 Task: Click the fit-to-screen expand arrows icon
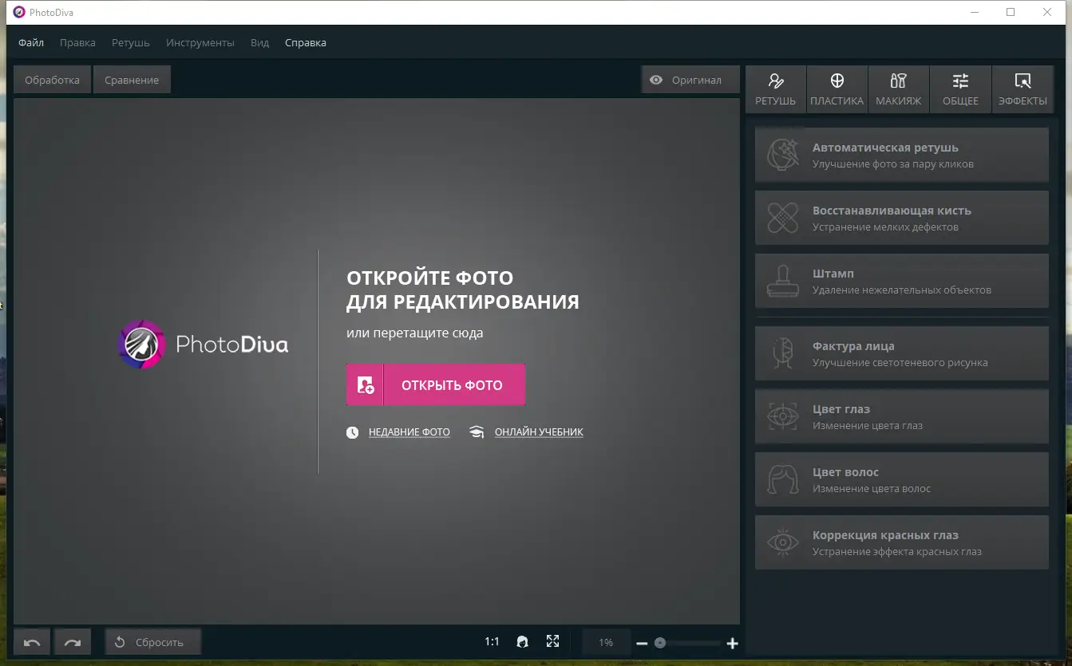(x=553, y=641)
